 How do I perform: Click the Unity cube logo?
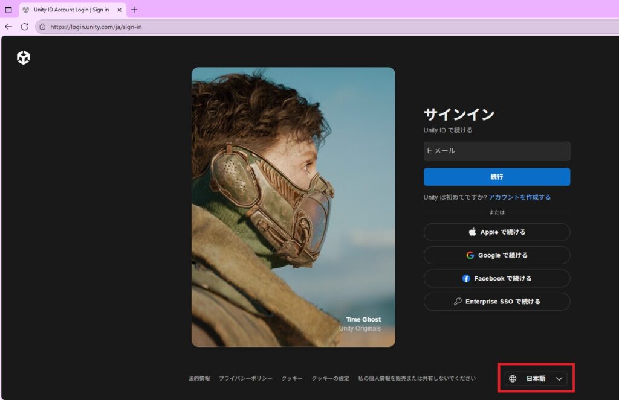(x=24, y=57)
